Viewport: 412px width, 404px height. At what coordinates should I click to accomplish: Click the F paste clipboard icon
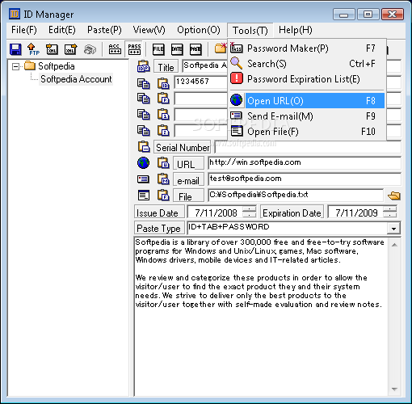click(163, 196)
